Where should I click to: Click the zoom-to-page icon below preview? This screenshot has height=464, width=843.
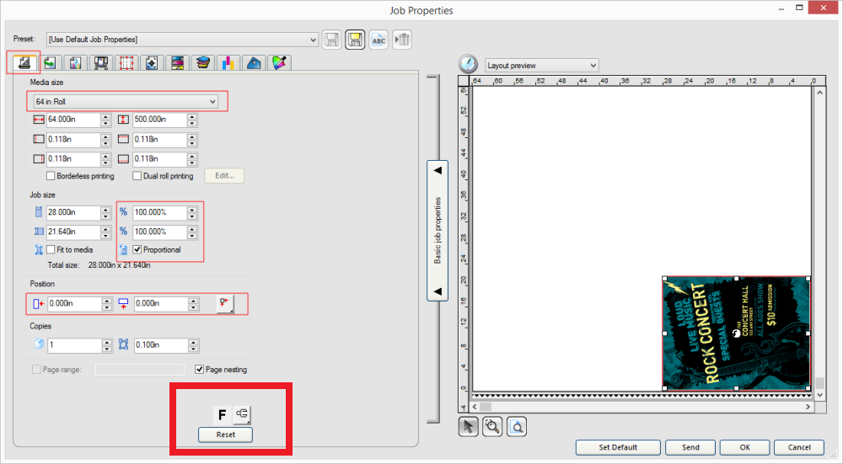517,427
